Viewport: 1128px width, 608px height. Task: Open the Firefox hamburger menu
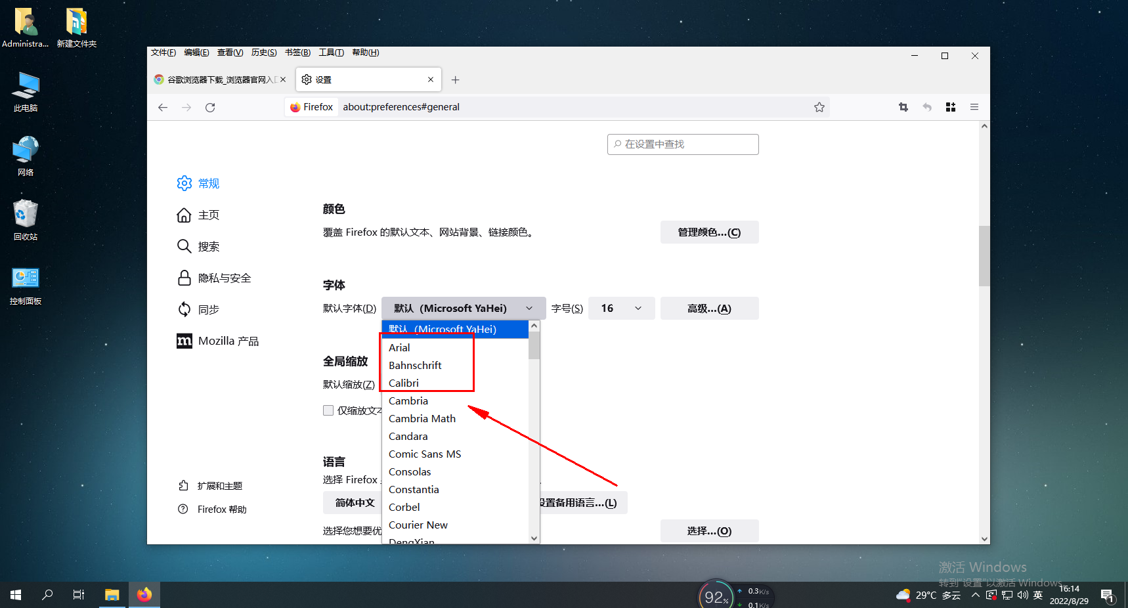tap(974, 107)
